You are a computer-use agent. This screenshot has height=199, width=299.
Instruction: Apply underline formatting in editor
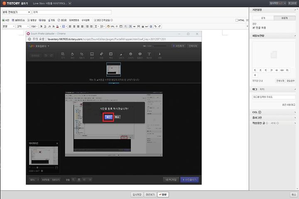pos(45,27)
